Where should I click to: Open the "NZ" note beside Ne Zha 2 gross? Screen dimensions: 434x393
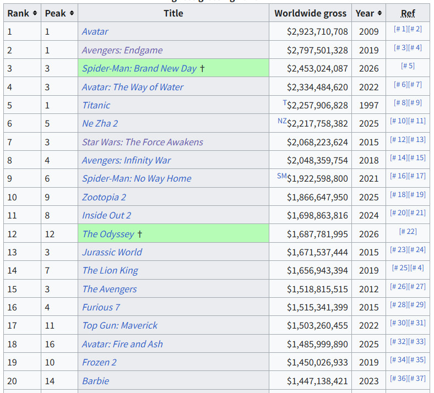[x=282, y=121]
